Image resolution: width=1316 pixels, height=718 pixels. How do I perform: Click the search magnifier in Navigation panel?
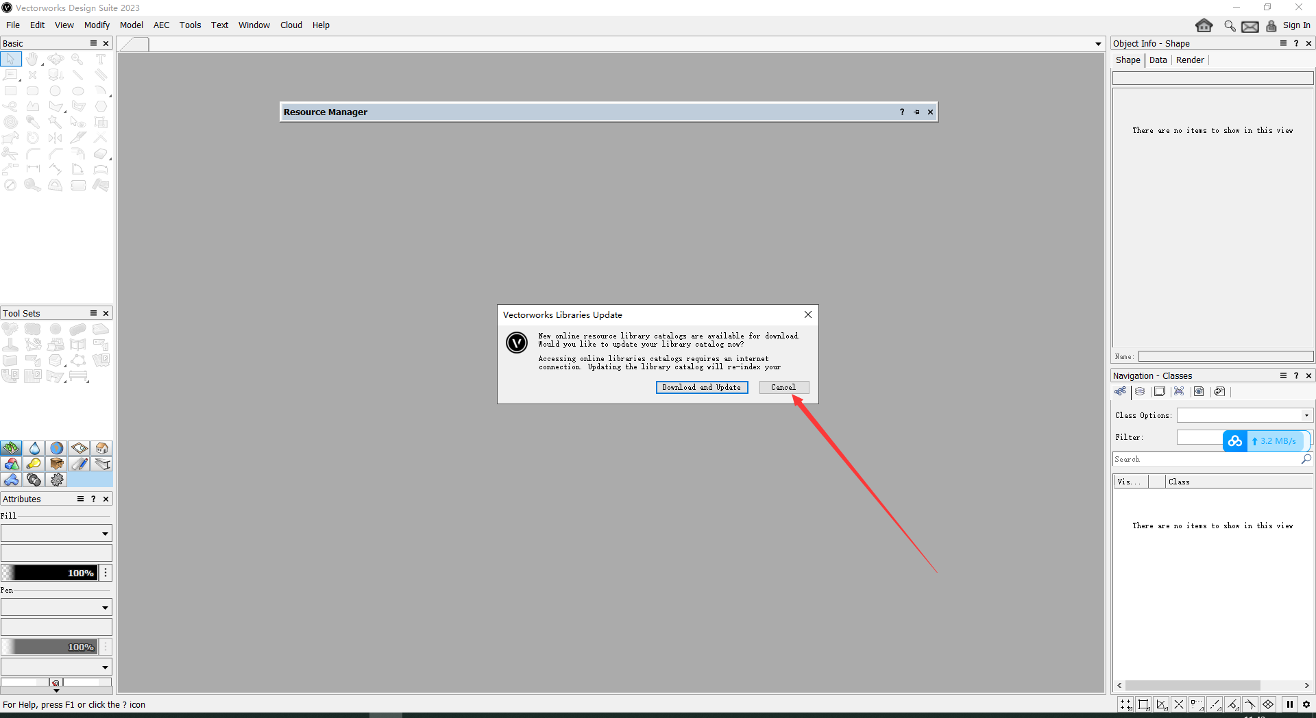tap(1306, 459)
